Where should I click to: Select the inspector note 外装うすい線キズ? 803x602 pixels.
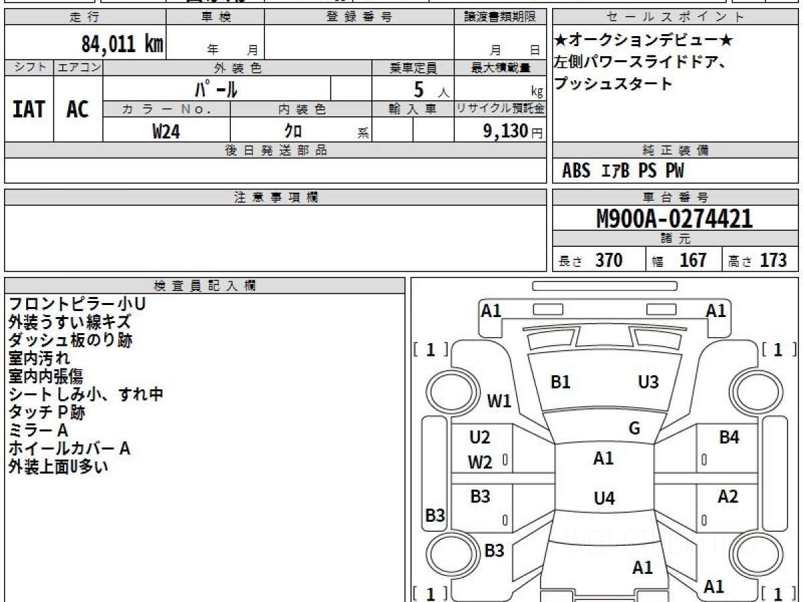70,322
